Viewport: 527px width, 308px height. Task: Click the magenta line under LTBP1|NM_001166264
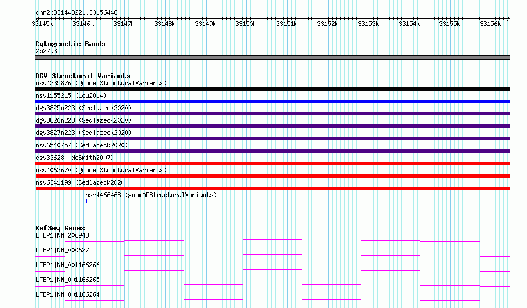click(272, 300)
